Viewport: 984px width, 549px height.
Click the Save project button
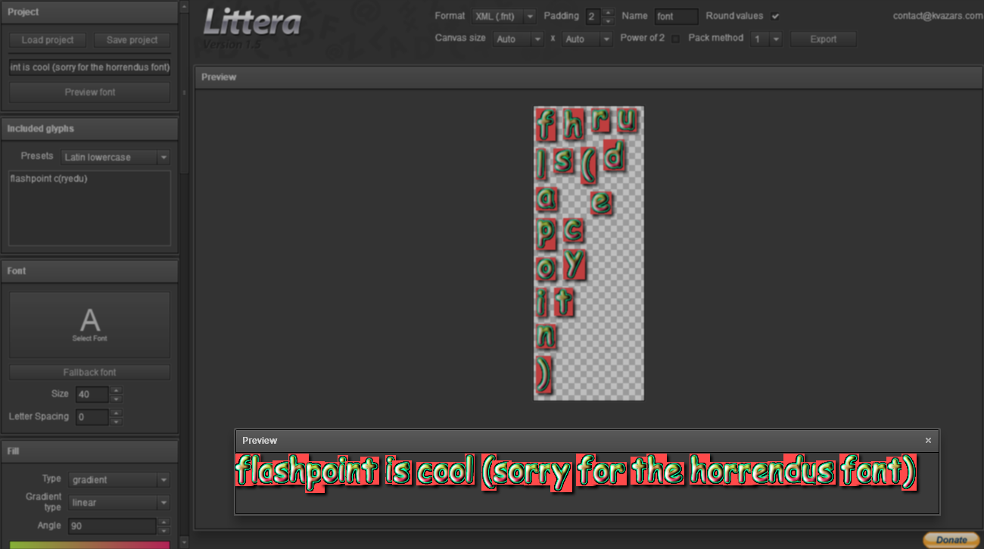click(132, 40)
